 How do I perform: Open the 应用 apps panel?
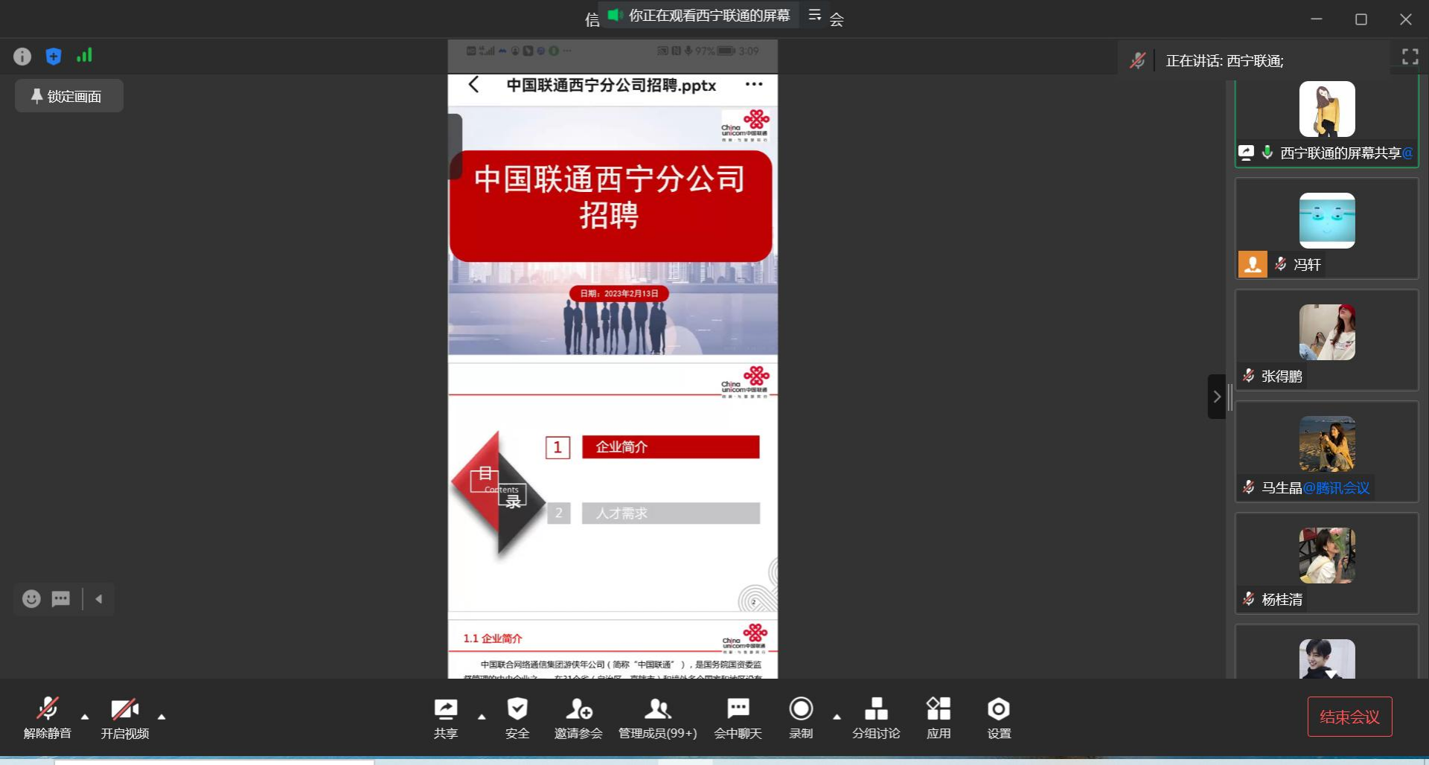939,717
